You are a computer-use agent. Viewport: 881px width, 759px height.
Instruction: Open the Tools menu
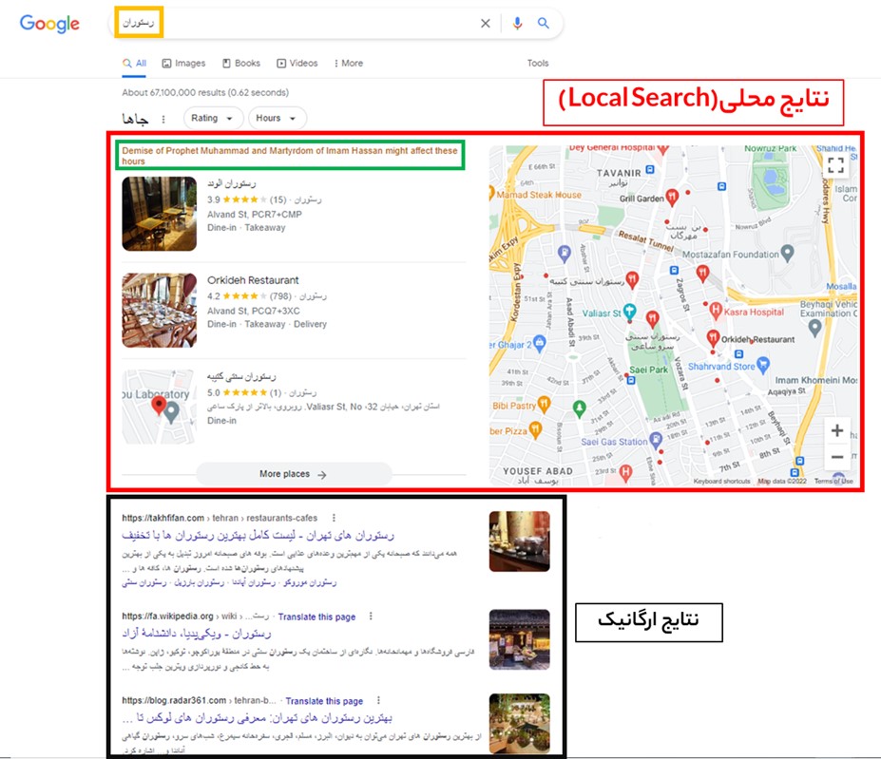pos(537,63)
